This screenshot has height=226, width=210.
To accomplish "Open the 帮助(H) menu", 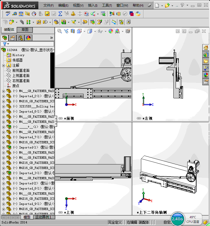I will coord(138,5).
